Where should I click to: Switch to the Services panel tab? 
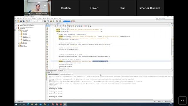tap(29, 24)
